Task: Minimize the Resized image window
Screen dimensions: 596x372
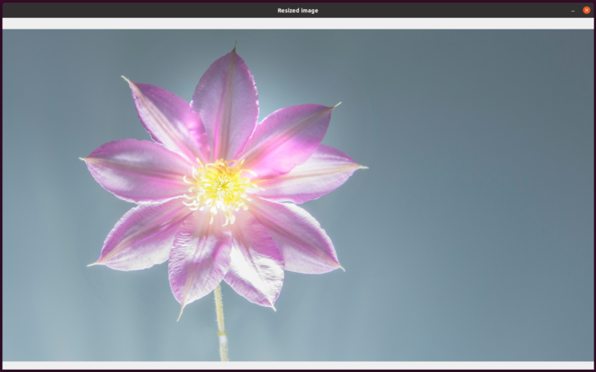Action: coord(573,10)
